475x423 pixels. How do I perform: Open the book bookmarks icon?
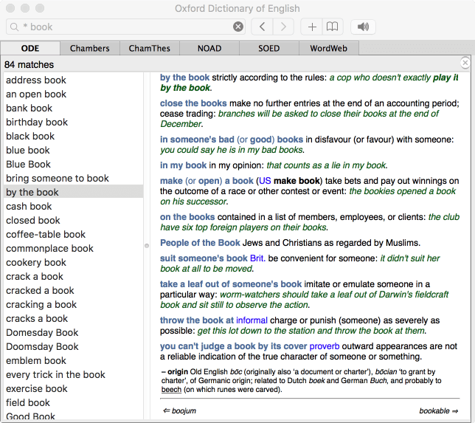(x=333, y=27)
